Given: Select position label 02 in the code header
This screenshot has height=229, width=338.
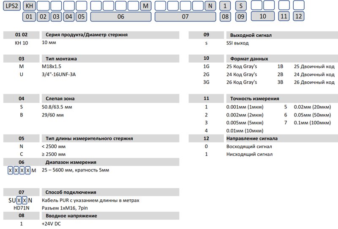Looking at the screenshot, I should pyautogui.click(x=43, y=17).
